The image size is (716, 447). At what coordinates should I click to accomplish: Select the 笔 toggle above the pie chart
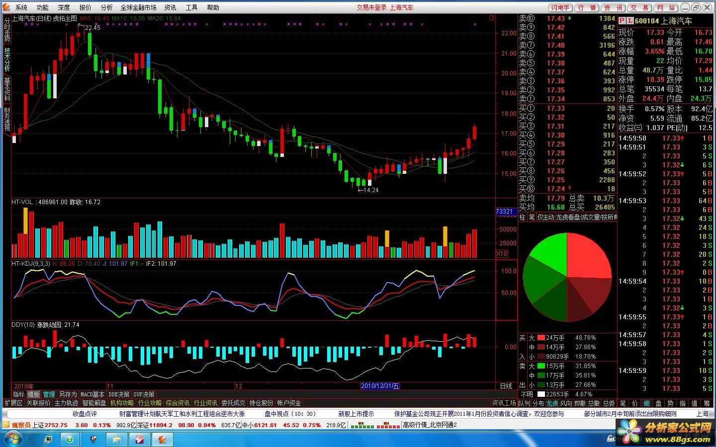(531, 217)
